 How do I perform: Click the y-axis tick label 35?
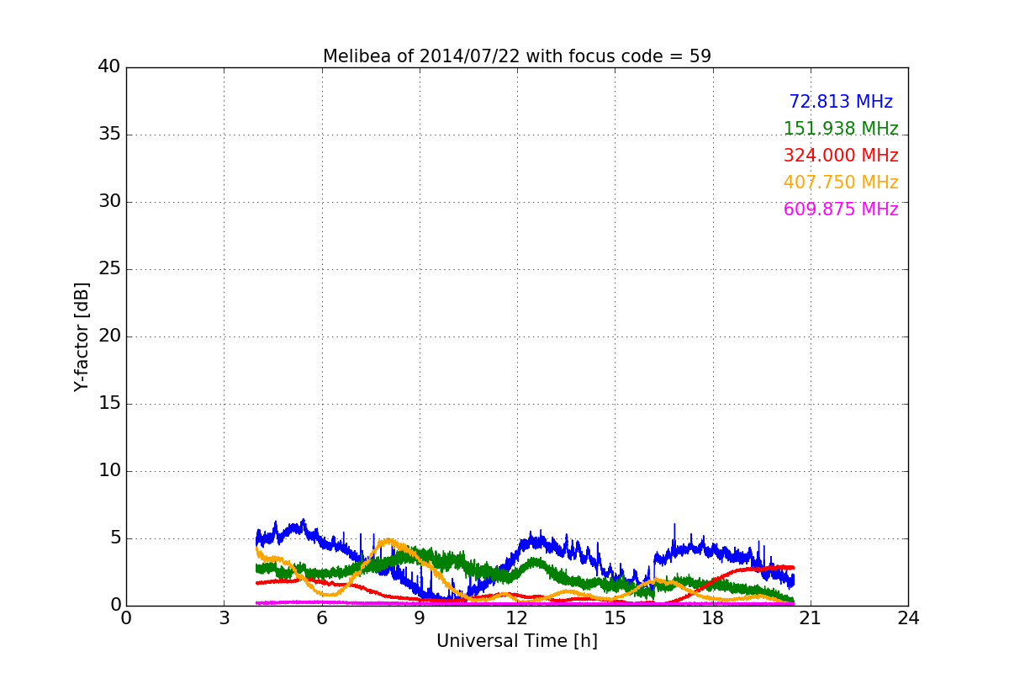109,135
